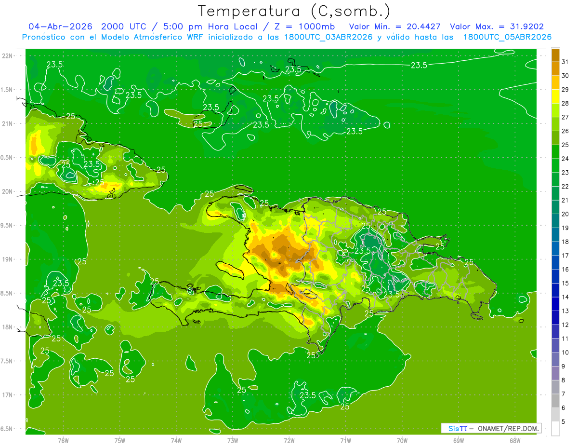Click the 68W longitude axis label
The height and width of the screenshot is (447, 578).
point(514,440)
